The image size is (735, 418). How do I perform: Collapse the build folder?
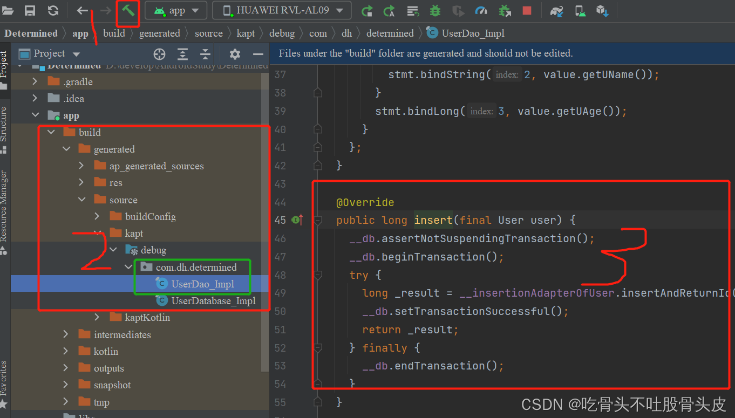(51, 132)
